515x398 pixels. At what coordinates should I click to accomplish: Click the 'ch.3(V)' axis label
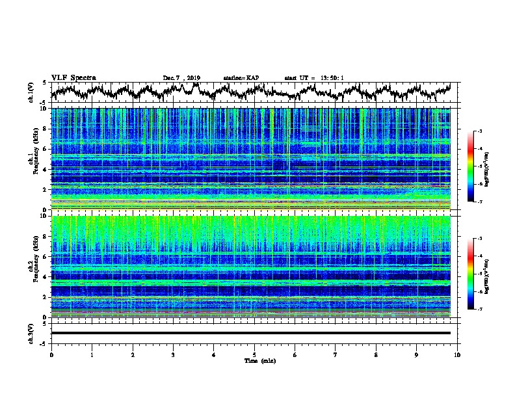point(31,334)
